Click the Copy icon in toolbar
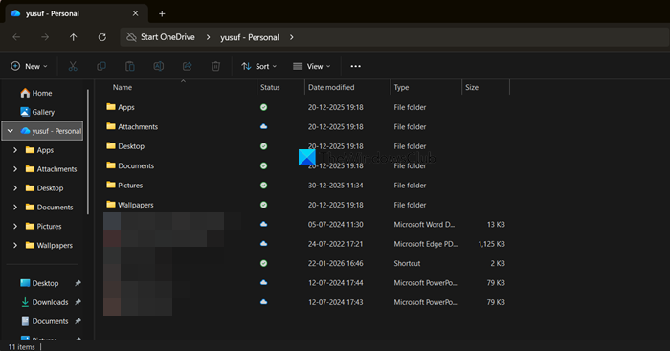The height and width of the screenshot is (351, 670). tap(101, 66)
